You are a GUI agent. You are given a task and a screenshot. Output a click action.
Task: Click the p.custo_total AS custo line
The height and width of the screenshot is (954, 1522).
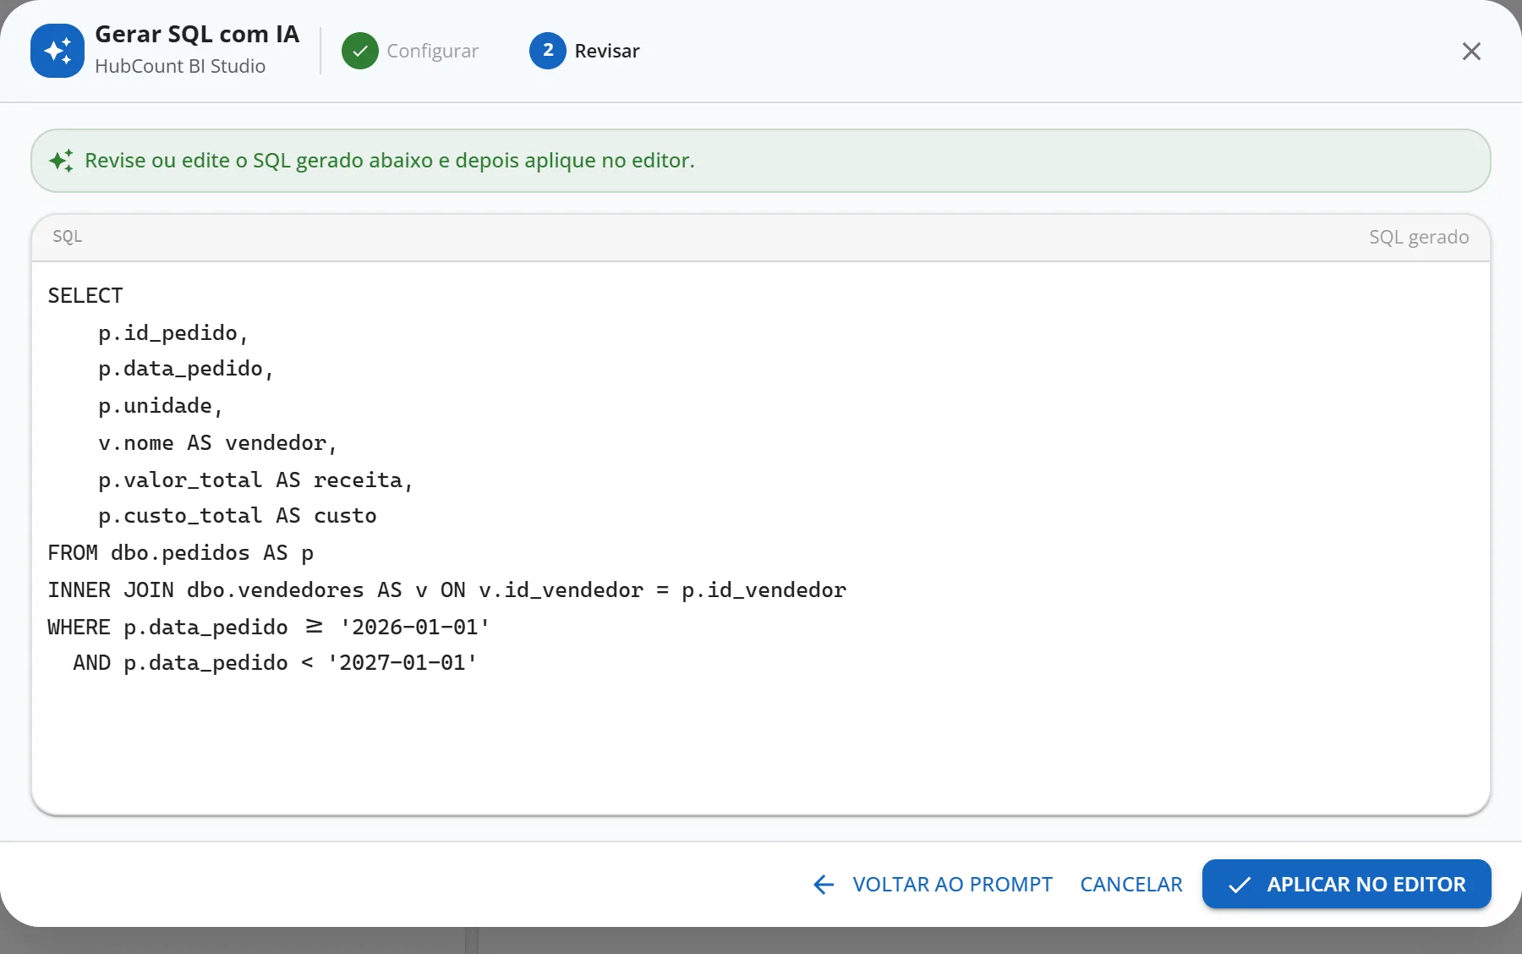pyautogui.click(x=238, y=516)
